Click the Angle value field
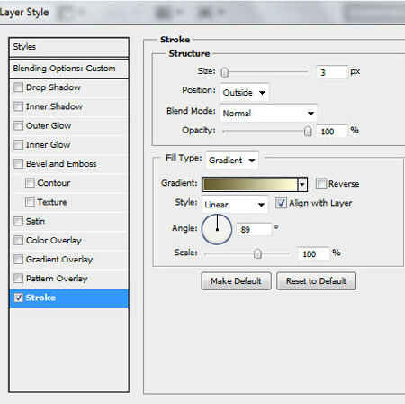This screenshot has width=405, height=404. pyautogui.click(x=254, y=229)
